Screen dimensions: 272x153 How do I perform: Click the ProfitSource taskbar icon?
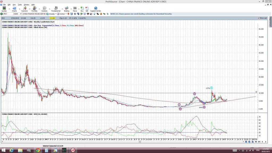point(73,150)
